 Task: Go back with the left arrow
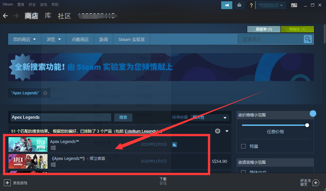pos(6,16)
